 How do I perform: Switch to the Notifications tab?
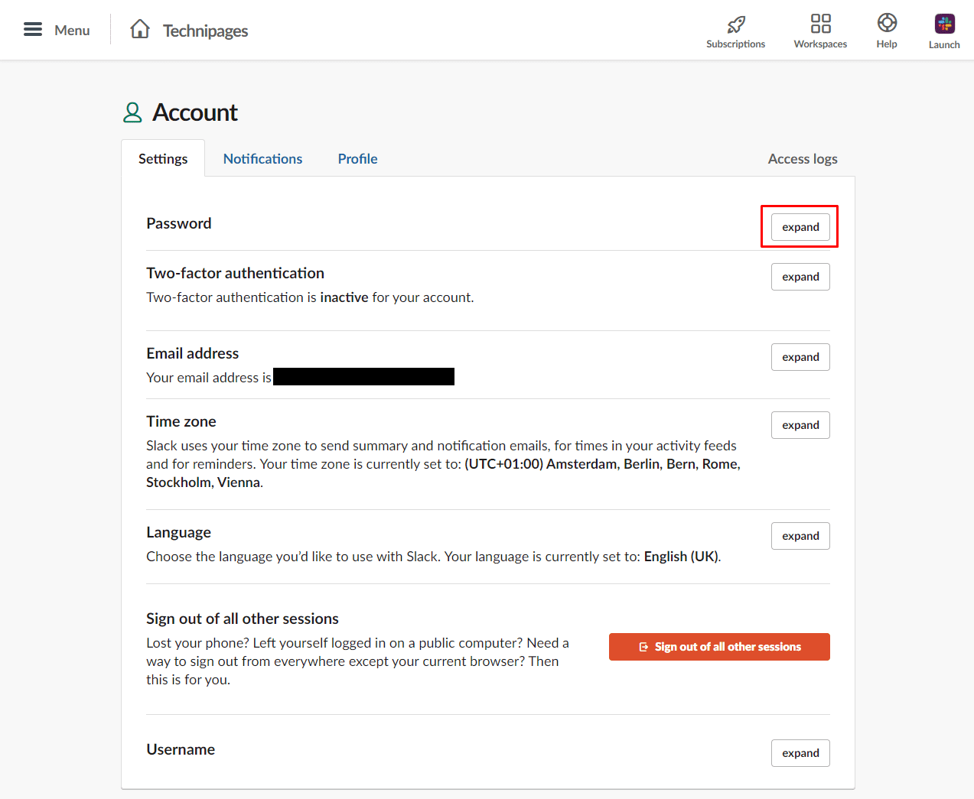262,159
